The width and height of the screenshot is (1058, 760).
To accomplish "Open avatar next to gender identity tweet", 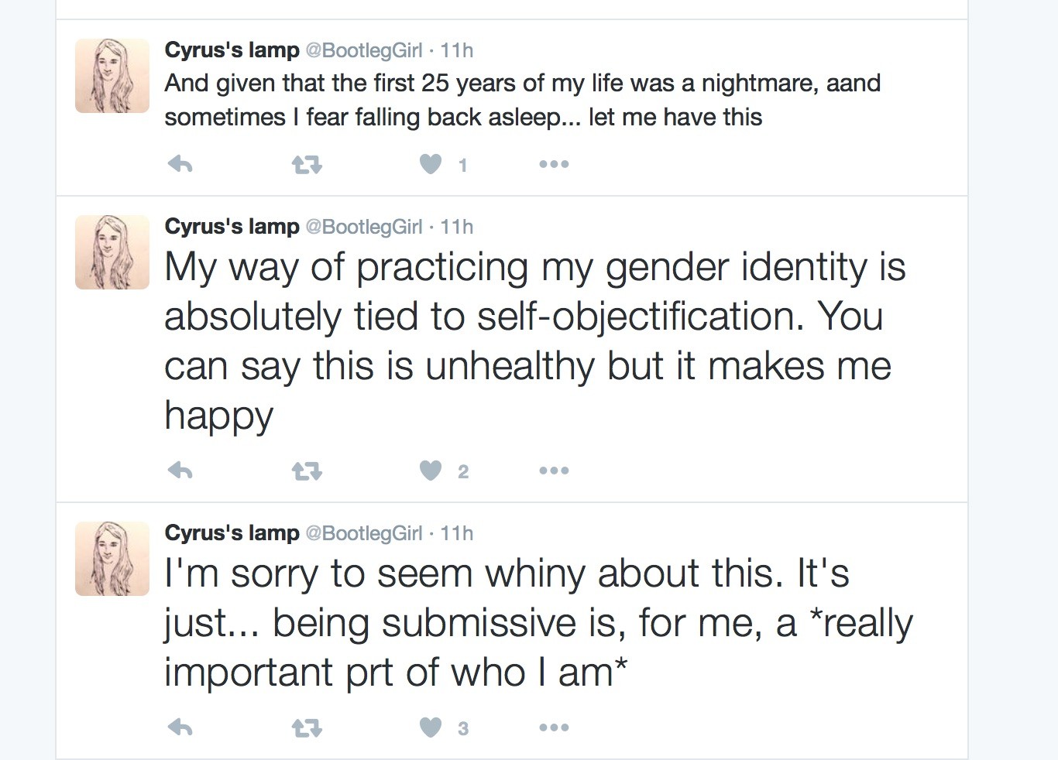I will pyautogui.click(x=112, y=252).
